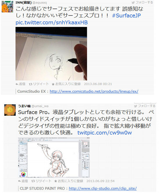Click the retweet icon on umai_wa's tweet
Viewport: 159px width, 193px height.
click(33, 181)
